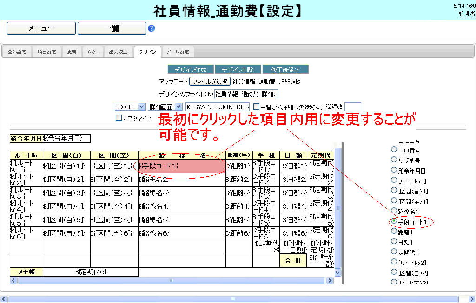The width and height of the screenshot is (476, 303).
Task: Choose the 距離1 radio option
Action: [394, 232]
